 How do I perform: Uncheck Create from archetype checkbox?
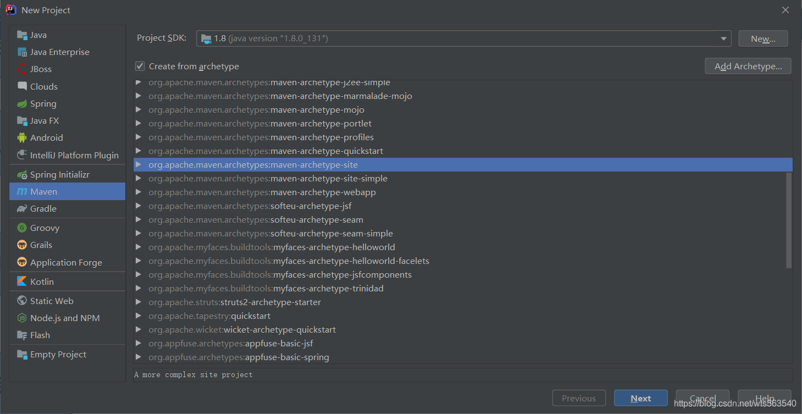click(140, 67)
